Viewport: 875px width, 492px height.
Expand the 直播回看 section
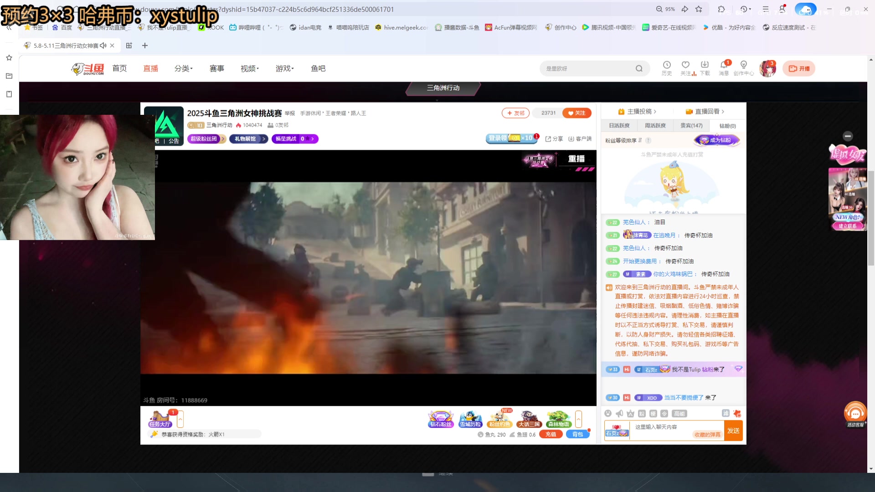coord(705,112)
